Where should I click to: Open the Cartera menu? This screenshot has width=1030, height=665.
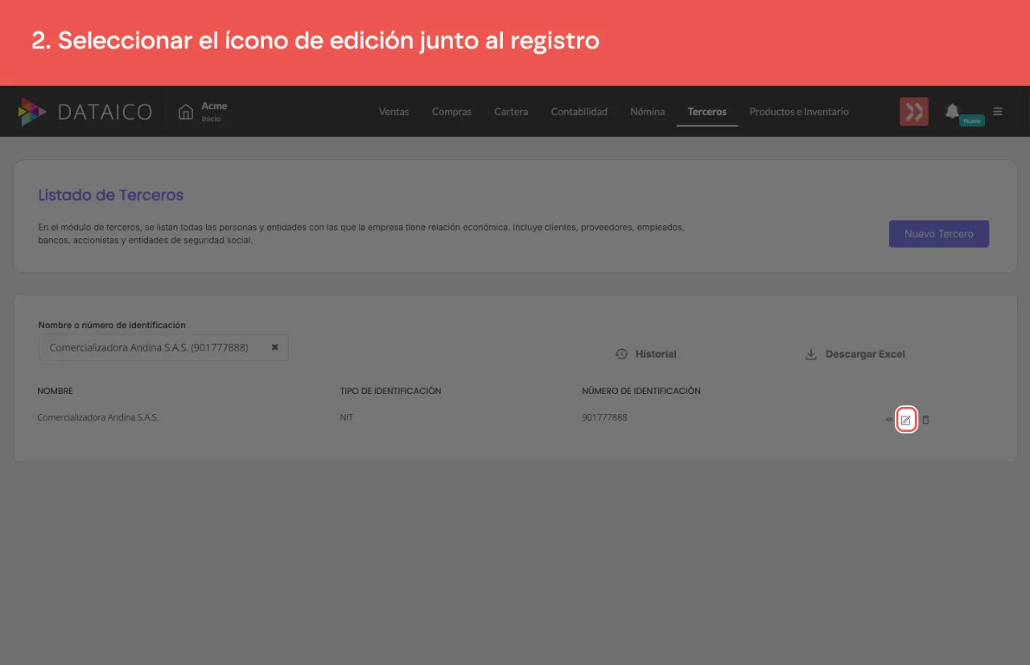point(511,112)
